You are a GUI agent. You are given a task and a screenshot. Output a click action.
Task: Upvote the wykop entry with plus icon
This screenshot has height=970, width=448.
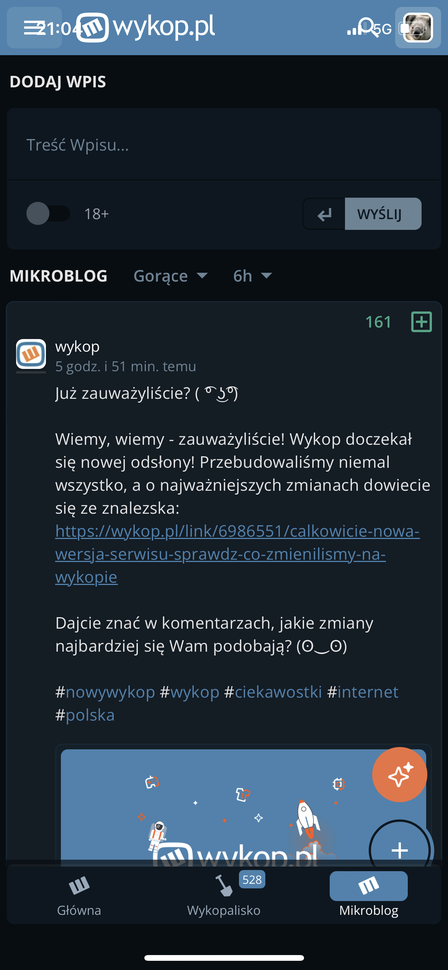tap(421, 322)
